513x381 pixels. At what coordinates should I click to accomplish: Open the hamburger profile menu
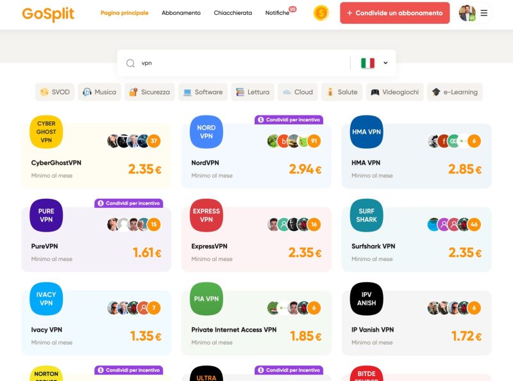pyautogui.click(x=484, y=13)
